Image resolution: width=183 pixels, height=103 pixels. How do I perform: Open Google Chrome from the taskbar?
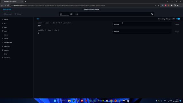111,101
